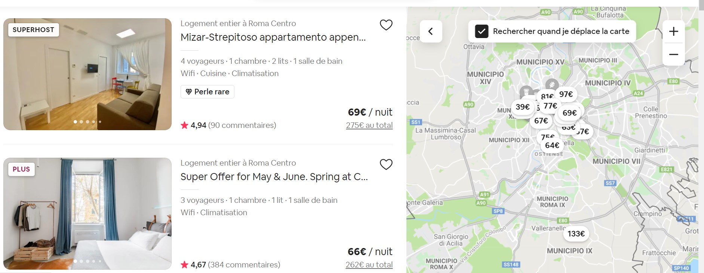Screen dimensions: 704x273
Task: Click the 133€ price pin on map
Action: pyautogui.click(x=576, y=234)
